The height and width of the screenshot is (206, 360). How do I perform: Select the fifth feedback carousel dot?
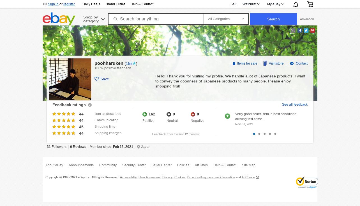275,134
